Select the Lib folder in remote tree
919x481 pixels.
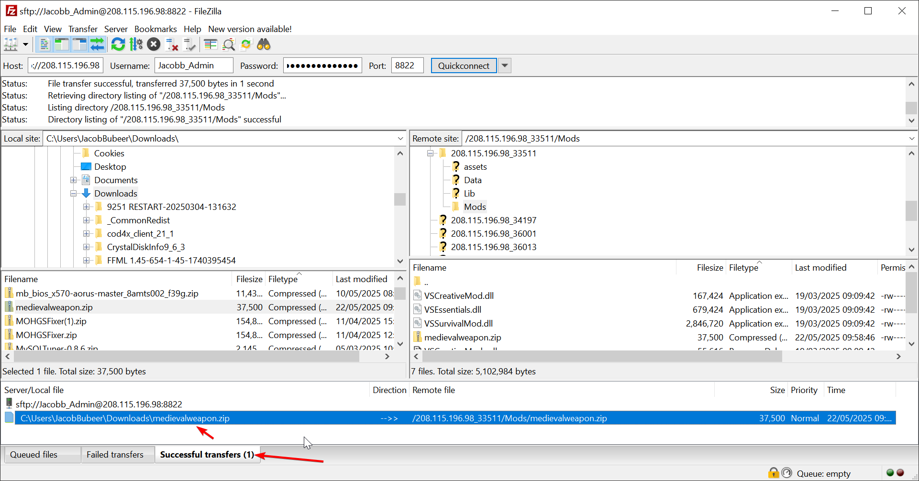point(469,194)
